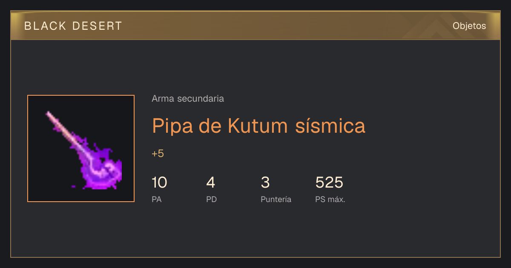Click the Puntería stat label

point(276,199)
